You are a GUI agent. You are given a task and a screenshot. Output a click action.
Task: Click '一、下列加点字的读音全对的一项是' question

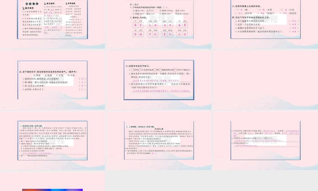149,7
